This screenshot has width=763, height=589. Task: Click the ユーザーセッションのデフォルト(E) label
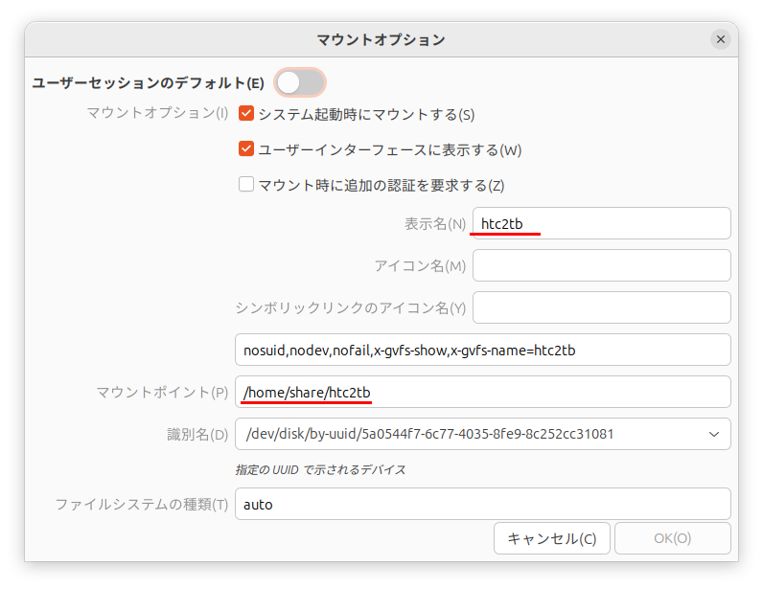click(149, 83)
